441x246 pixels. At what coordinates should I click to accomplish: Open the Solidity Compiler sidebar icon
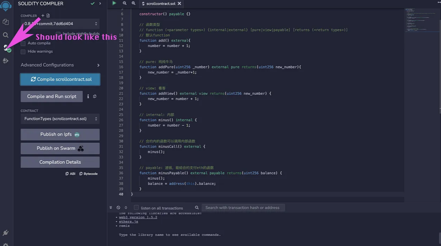point(6,48)
